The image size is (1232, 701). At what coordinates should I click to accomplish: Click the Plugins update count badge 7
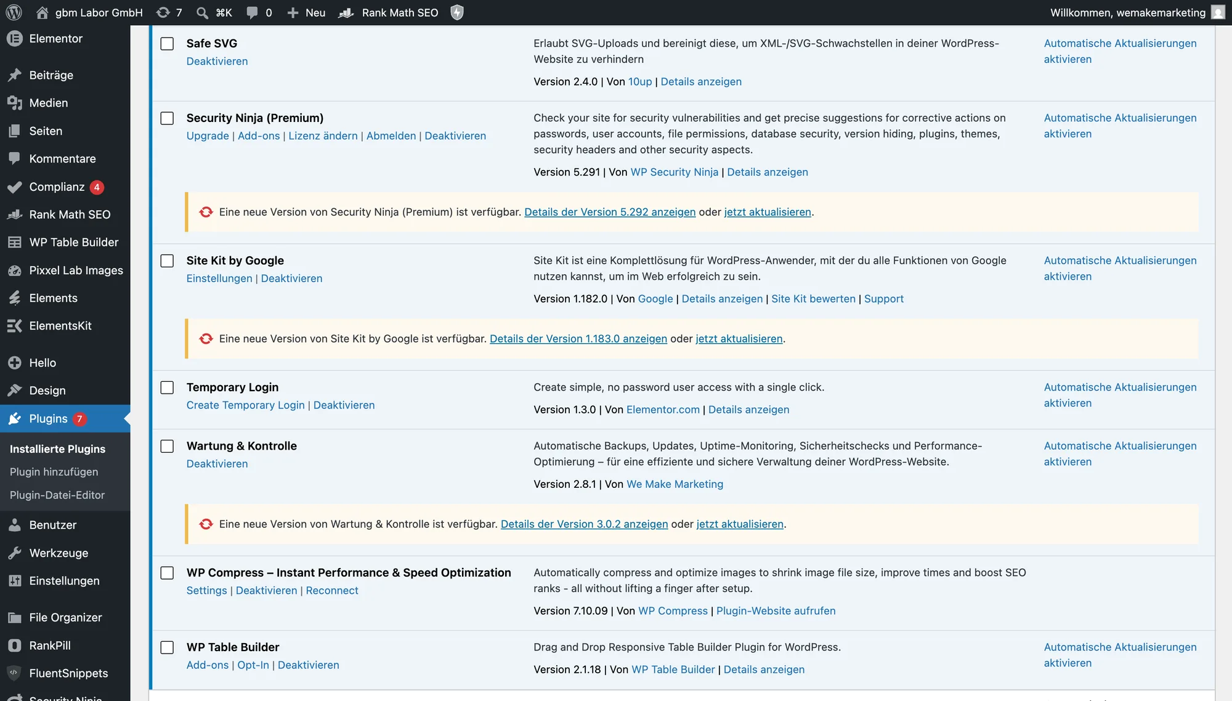click(x=79, y=419)
